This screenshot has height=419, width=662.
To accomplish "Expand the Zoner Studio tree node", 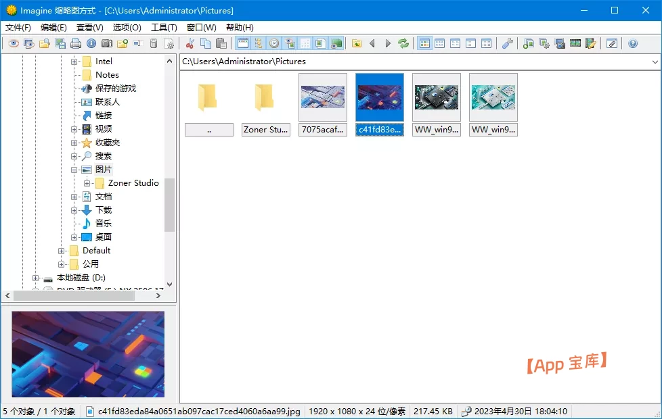I will tap(87, 183).
